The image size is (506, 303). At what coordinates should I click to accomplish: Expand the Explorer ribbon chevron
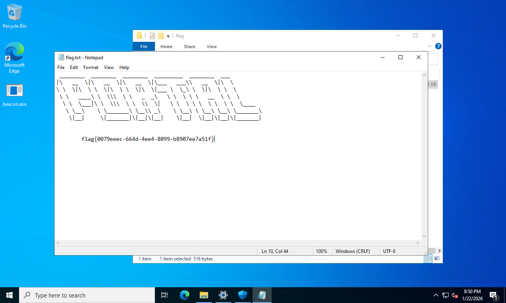click(430, 46)
